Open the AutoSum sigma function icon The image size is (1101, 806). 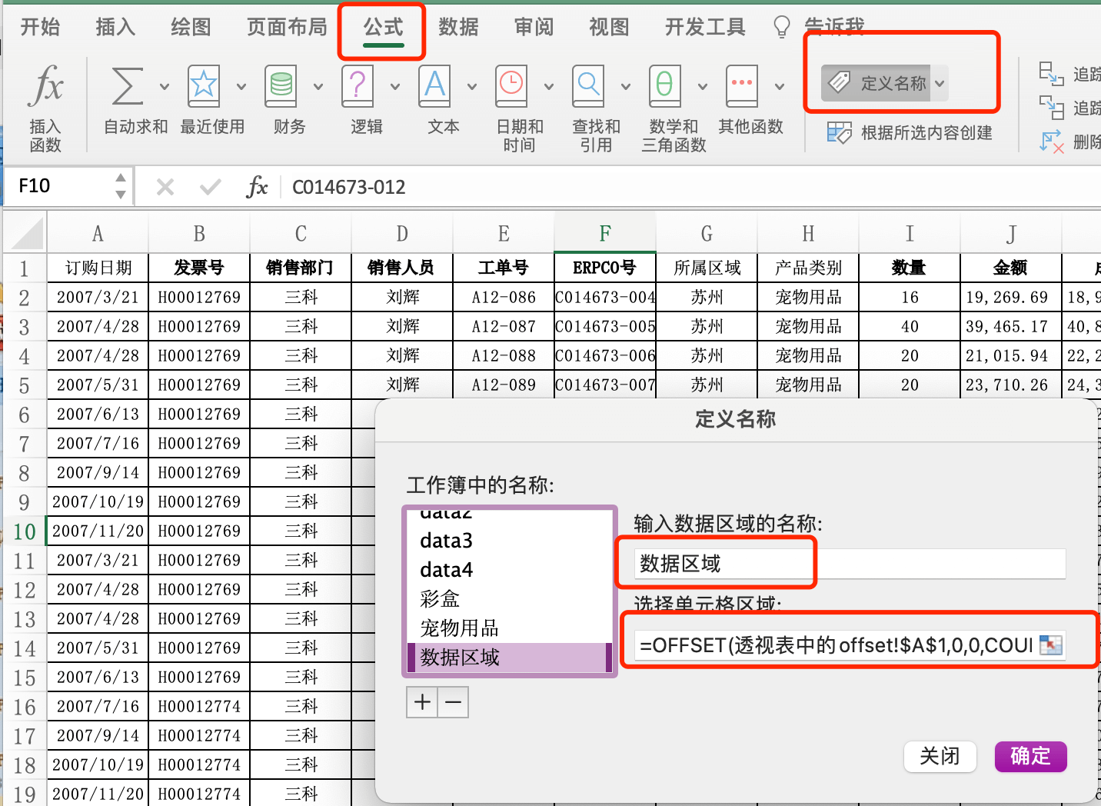[128, 85]
